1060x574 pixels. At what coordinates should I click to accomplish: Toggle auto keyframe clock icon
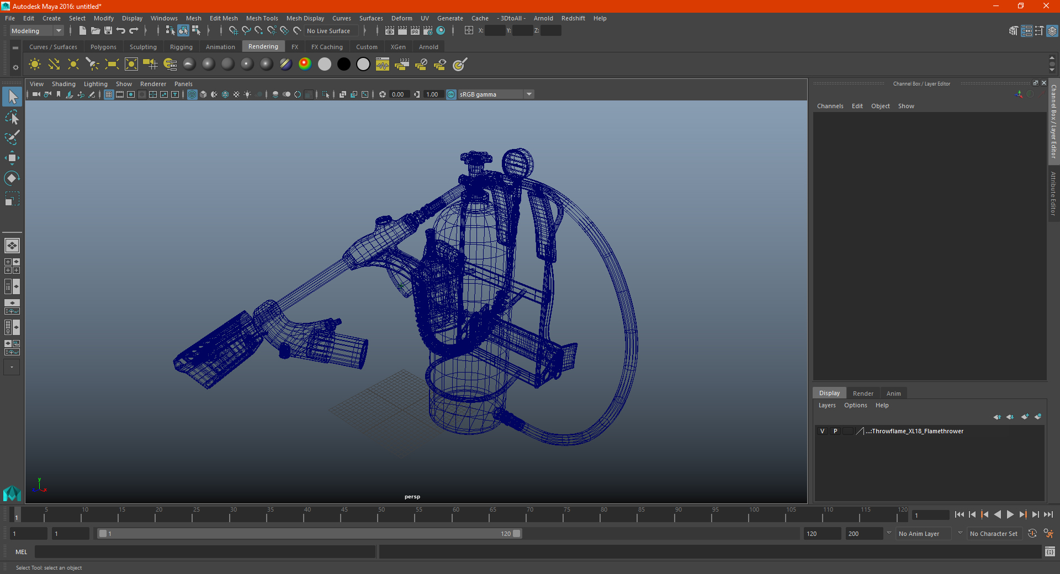coord(1032,533)
